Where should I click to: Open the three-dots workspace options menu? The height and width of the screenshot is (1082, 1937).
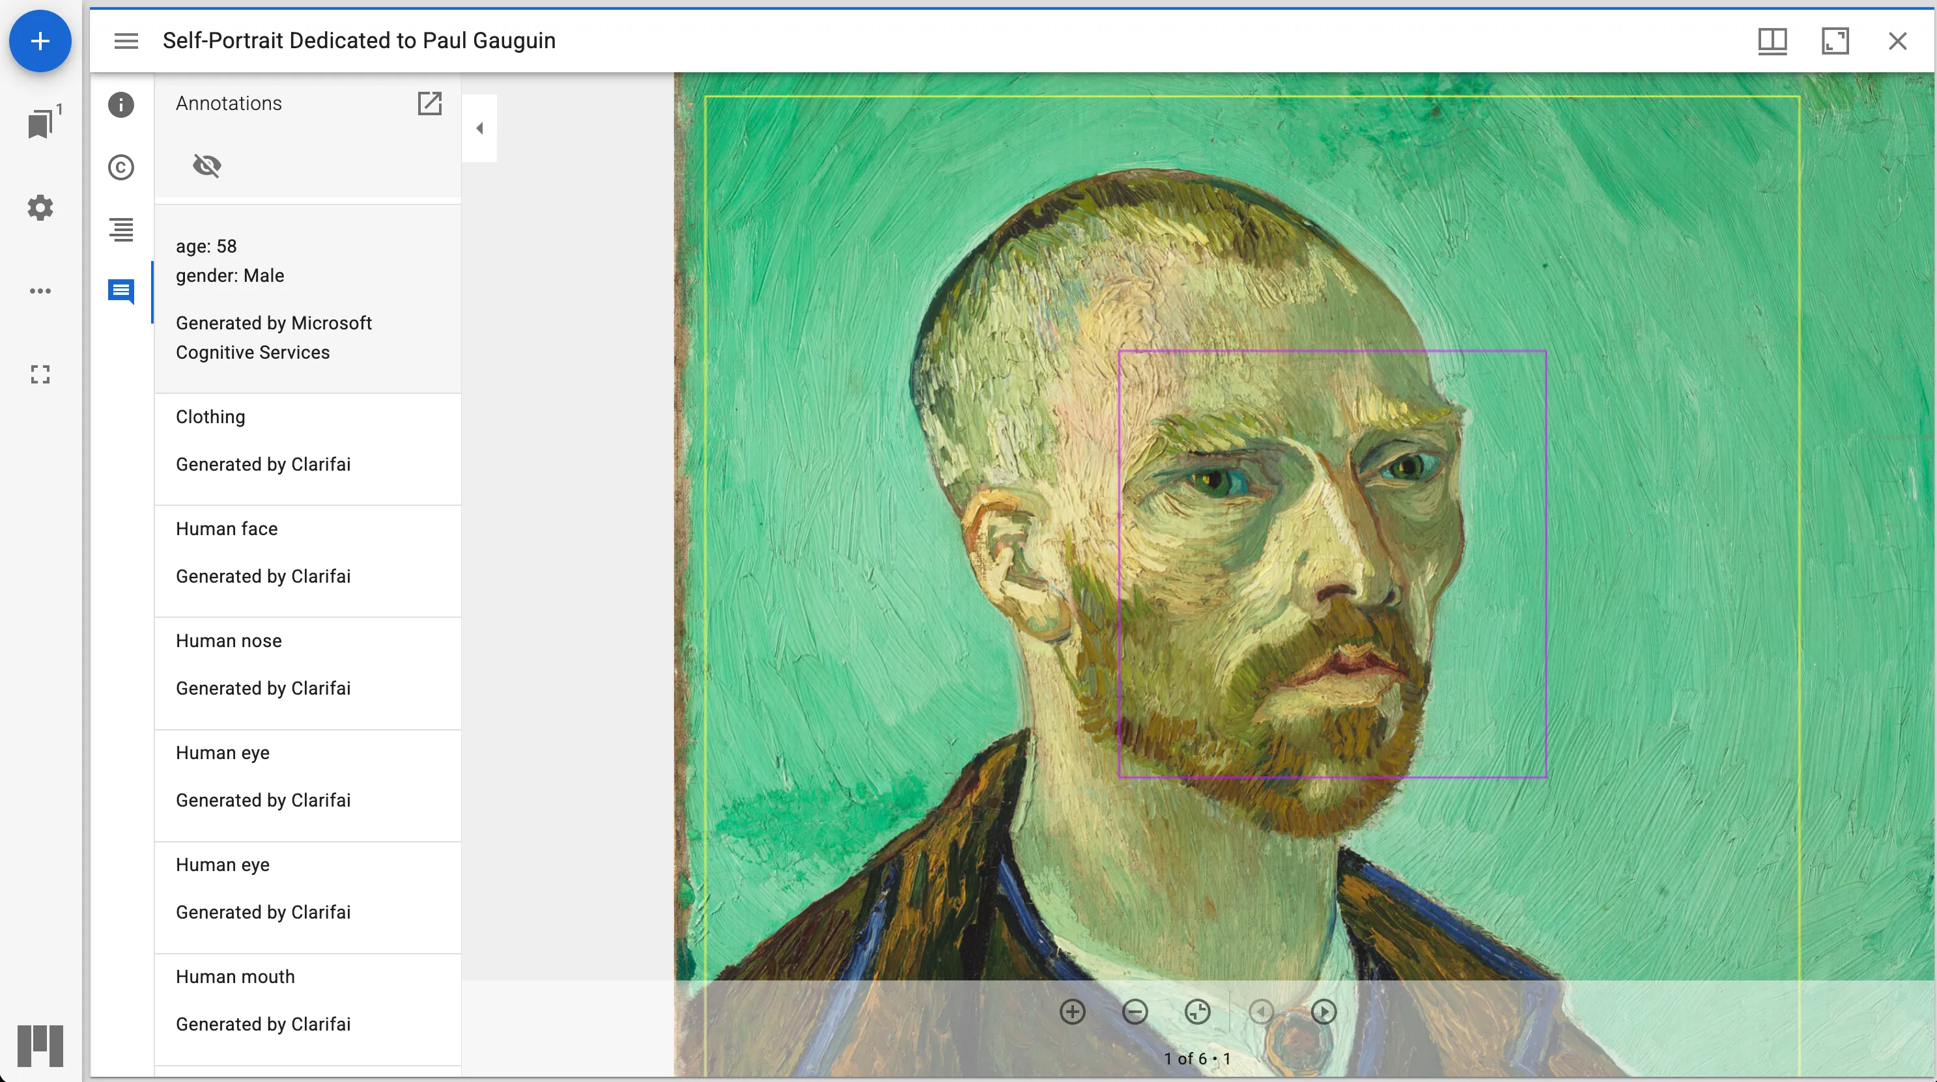tap(40, 291)
